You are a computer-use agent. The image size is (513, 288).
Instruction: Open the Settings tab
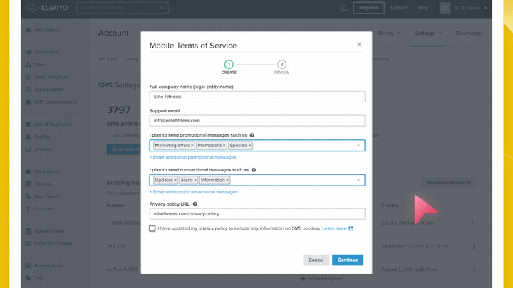point(427,33)
